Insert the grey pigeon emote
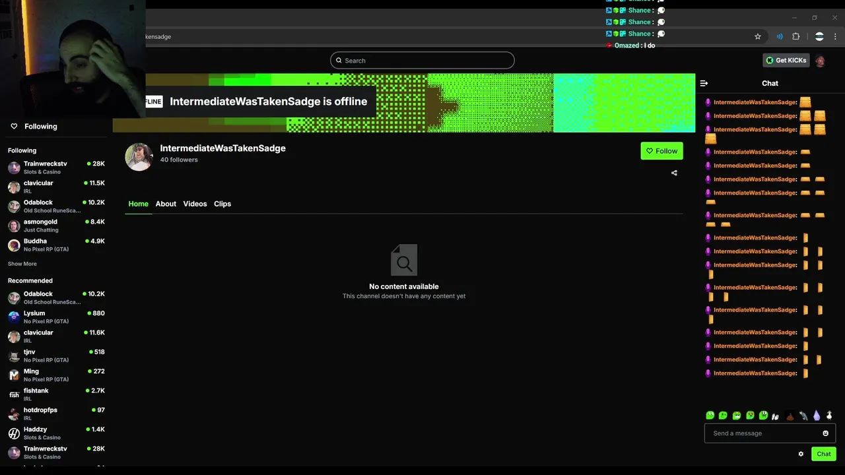The width and height of the screenshot is (845, 475). (803, 416)
